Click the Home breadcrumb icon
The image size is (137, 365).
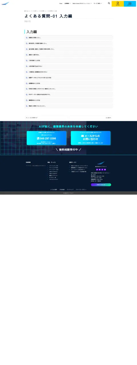click(25, 11)
